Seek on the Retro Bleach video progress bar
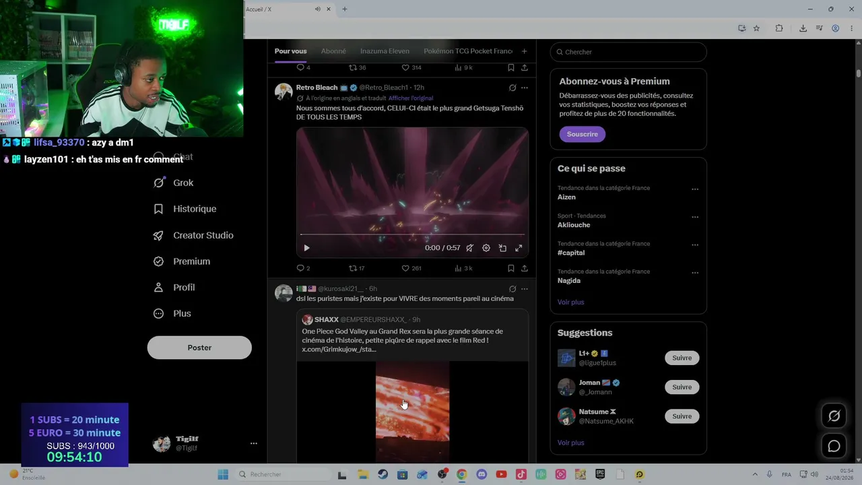This screenshot has width=862, height=485. pyautogui.click(x=412, y=234)
